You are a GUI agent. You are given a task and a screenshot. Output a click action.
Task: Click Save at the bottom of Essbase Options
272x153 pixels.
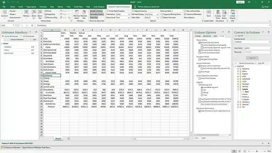tap(196, 138)
